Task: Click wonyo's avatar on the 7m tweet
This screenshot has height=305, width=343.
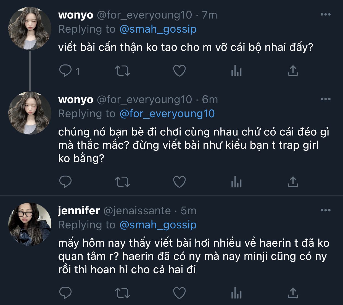Action: click(30, 28)
